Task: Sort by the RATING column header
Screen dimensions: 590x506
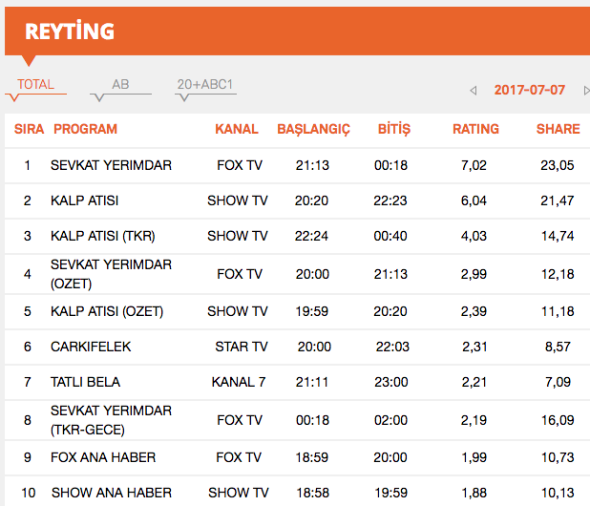Action: click(x=475, y=129)
